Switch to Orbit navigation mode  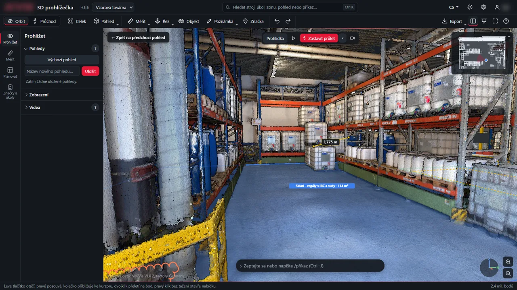[x=17, y=21]
